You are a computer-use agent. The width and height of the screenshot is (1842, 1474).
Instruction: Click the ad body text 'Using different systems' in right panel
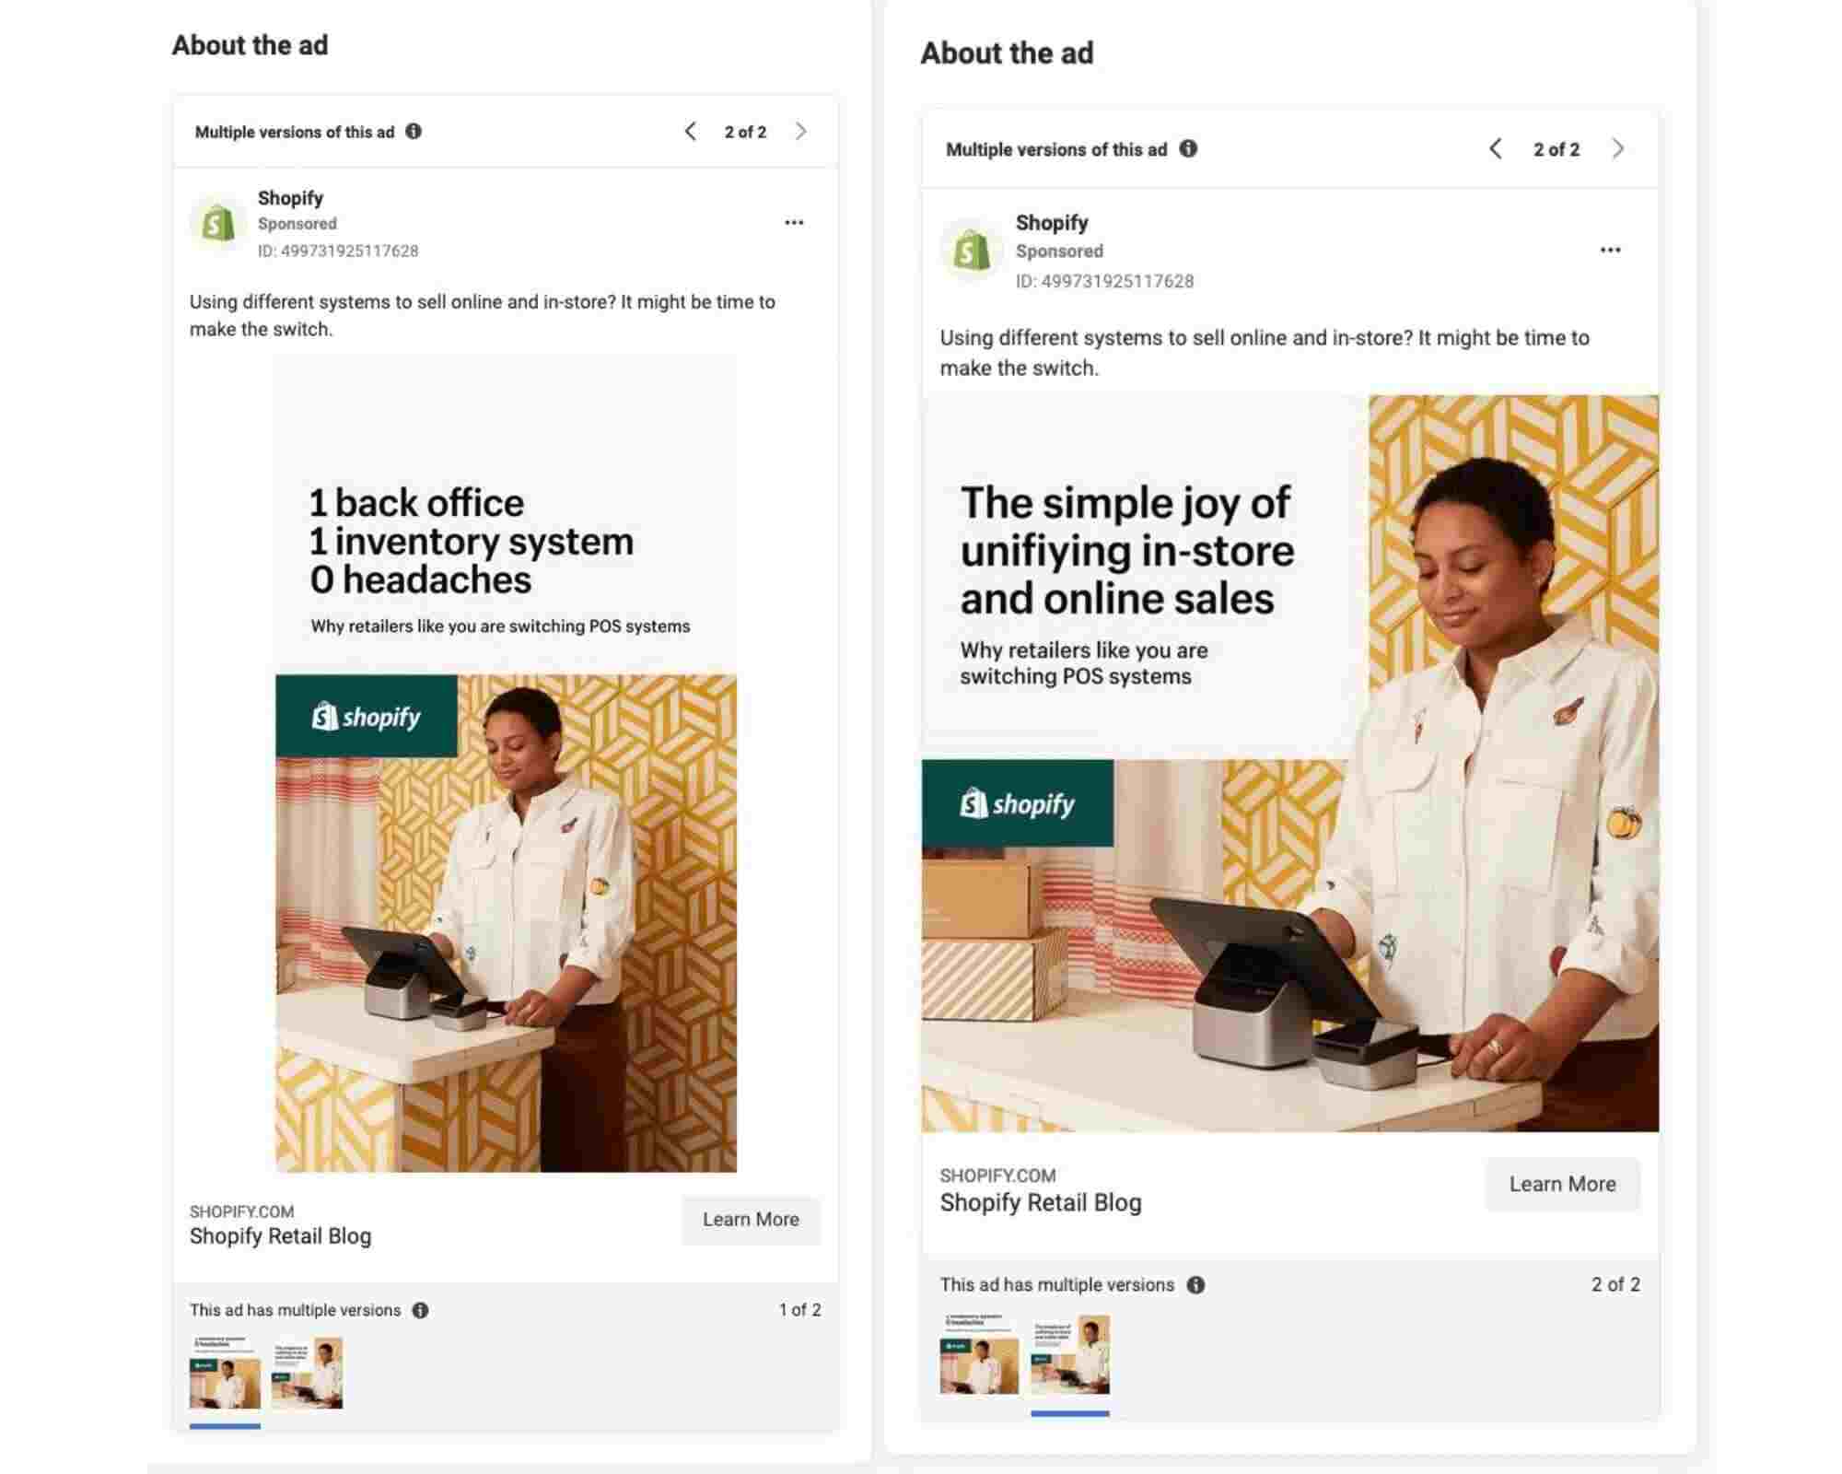coord(1265,352)
